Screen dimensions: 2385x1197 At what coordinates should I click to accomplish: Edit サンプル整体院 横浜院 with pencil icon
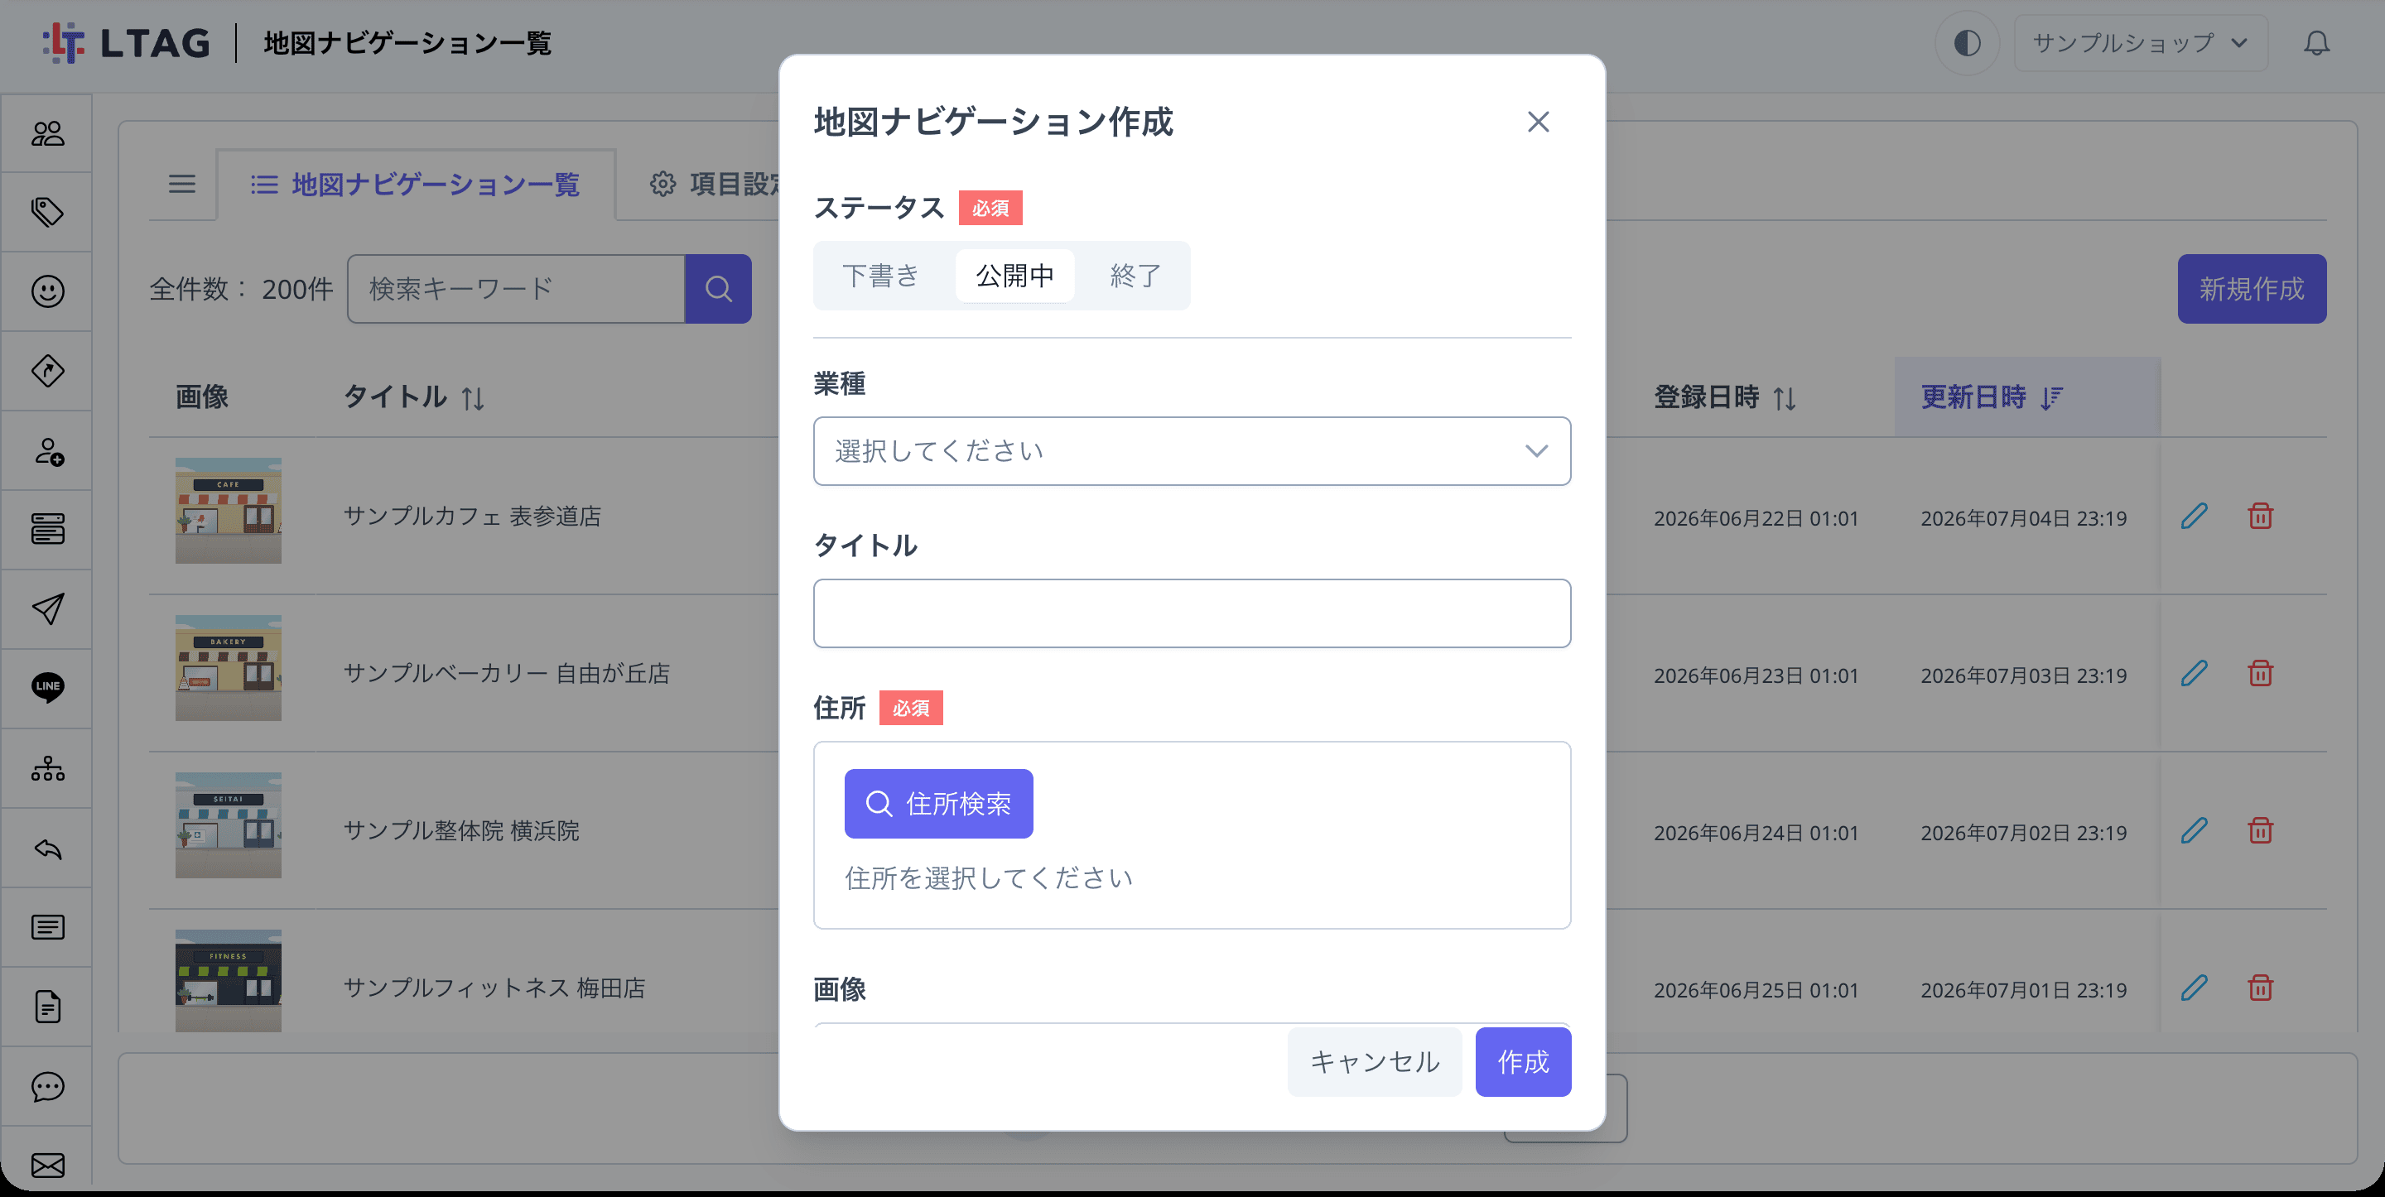pyautogui.click(x=2195, y=830)
